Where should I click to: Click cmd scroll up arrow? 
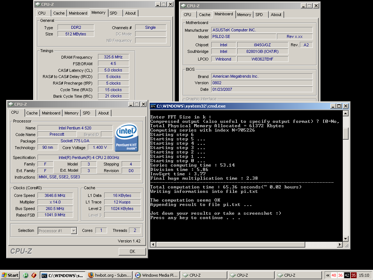point(346,113)
